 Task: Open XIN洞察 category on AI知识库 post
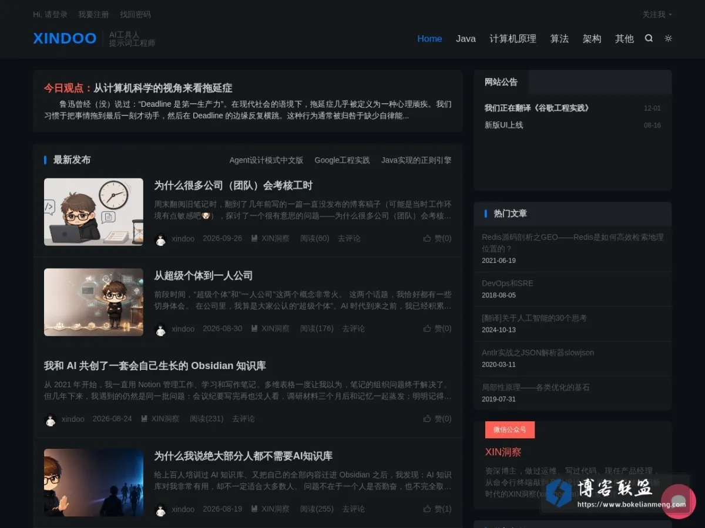click(270, 509)
